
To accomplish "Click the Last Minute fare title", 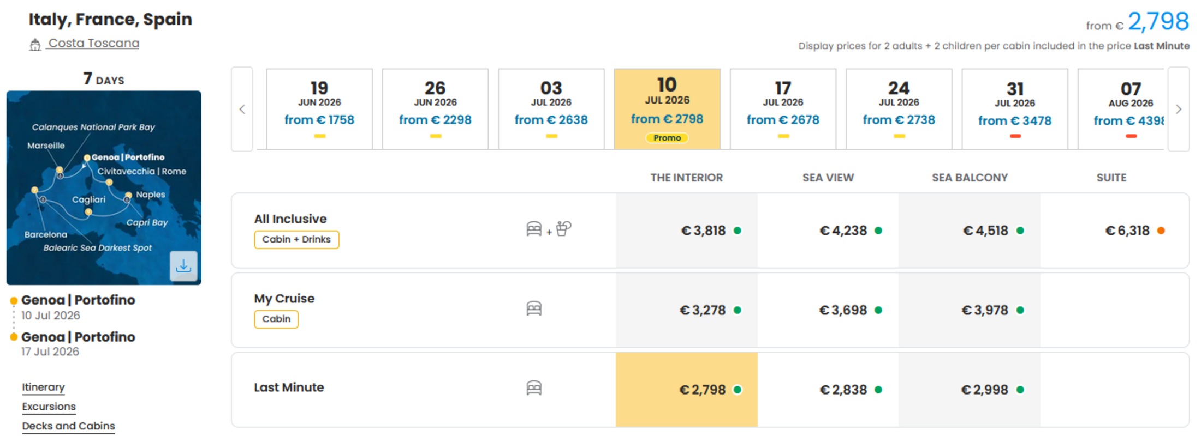I will (x=289, y=387).
